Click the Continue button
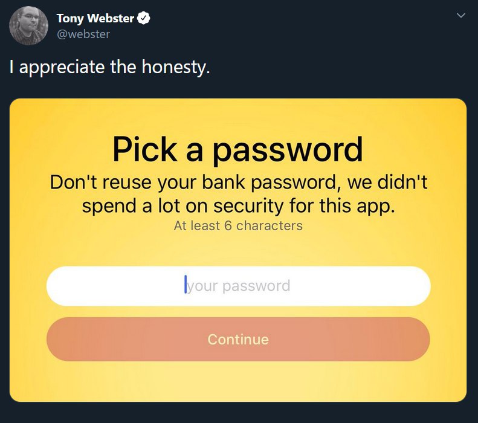Screen dimensions: 478x423 (238, 339)
